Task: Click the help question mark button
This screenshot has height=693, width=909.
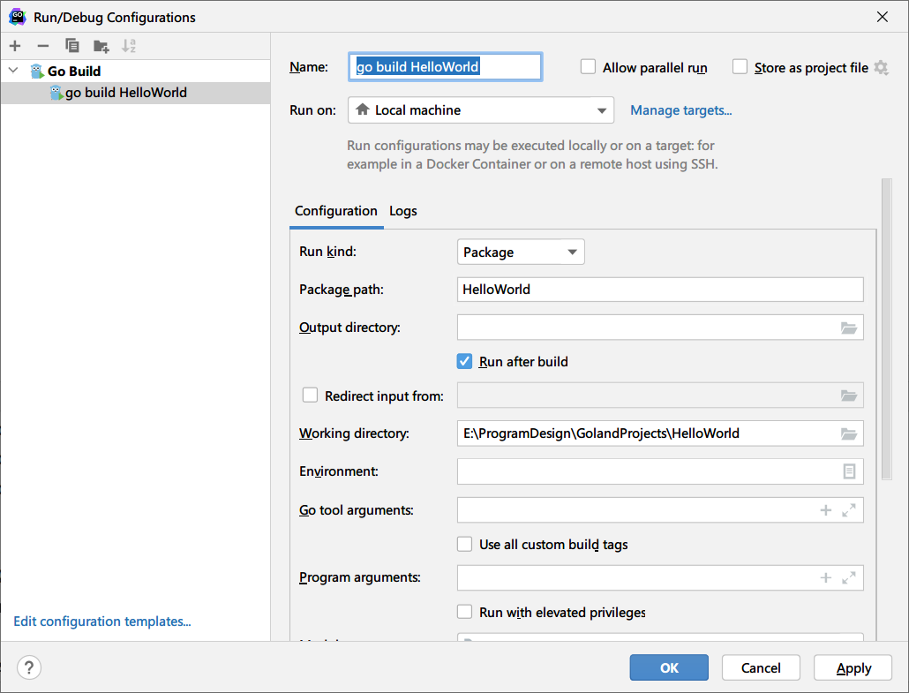Action: pos(29,667)
